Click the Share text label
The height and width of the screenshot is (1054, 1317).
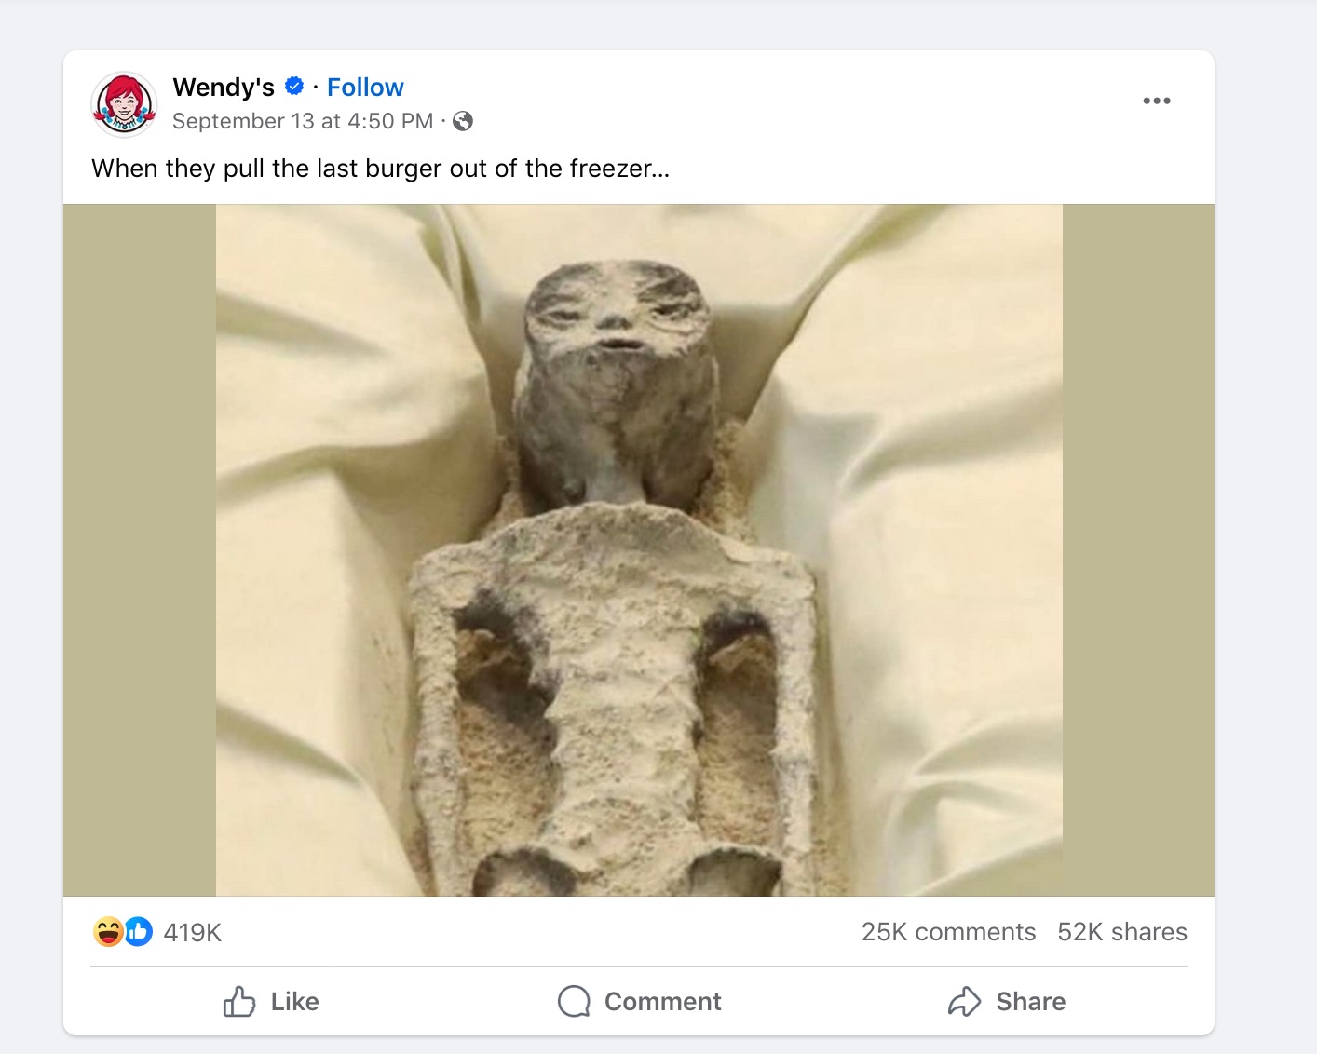point(1030,1002)
